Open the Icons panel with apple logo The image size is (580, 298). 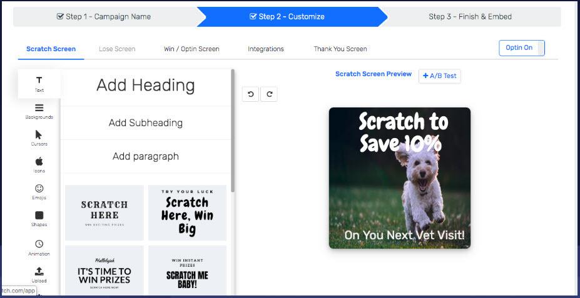39,165
